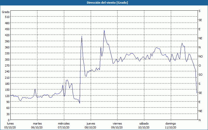The height and width of the screenshot is (130, 208).
Task: Select the date 06/10/20
Action: click(37, 127)
